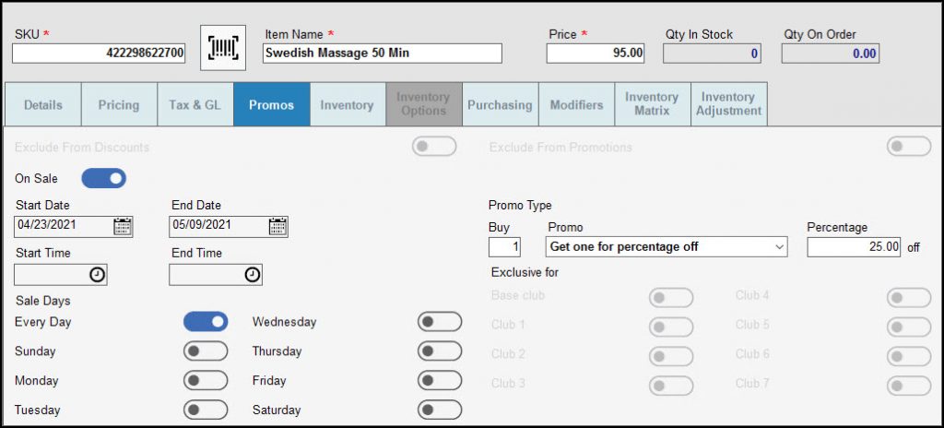Enable the Saturday sale day
This screenshot has width=944, height=428.
(x=440, y=410)
